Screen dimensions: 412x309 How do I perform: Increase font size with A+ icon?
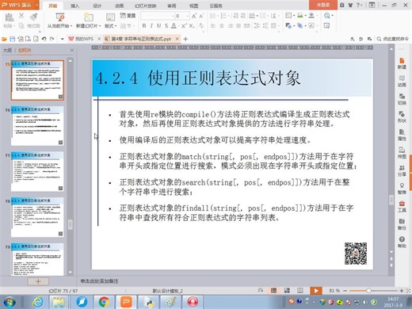[194, 16]
